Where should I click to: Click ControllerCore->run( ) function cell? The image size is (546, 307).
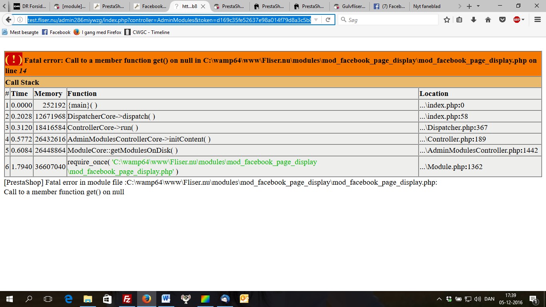242,128
